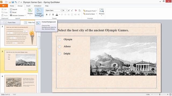172x96 pixels.
Task: Center align the text
Action: (x=65, y=14)
